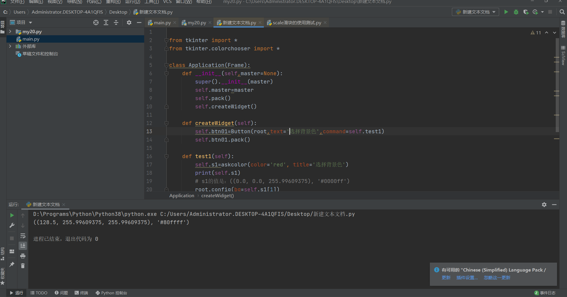Locate the opened file in project tree
The height and width of the screenshot is (297, 567).
(x=96, y=23)
